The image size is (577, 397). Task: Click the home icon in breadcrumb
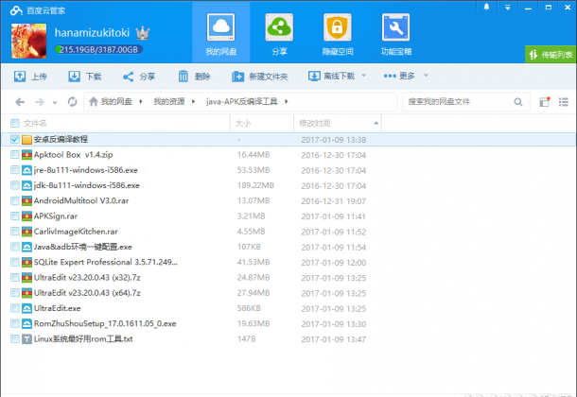point(94,101)
